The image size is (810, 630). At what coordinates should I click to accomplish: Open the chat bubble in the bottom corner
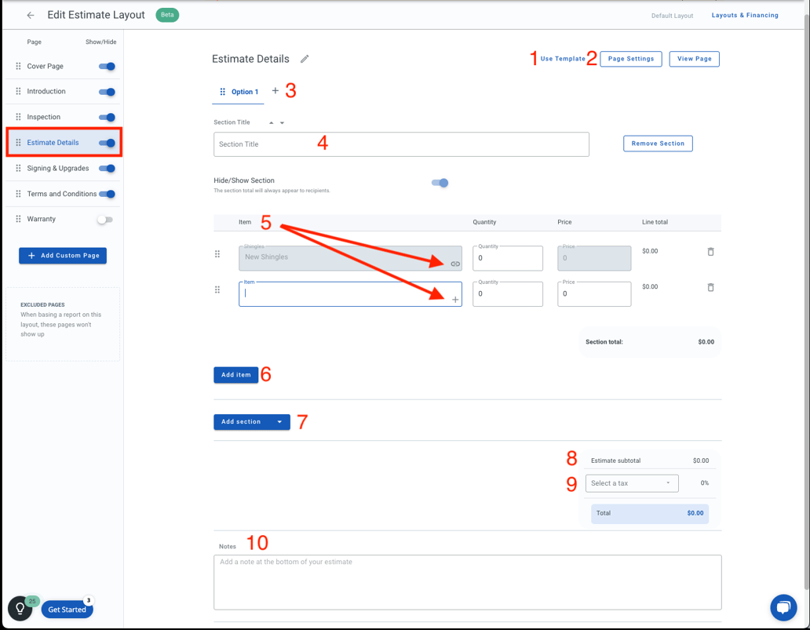tap(783, 608)
